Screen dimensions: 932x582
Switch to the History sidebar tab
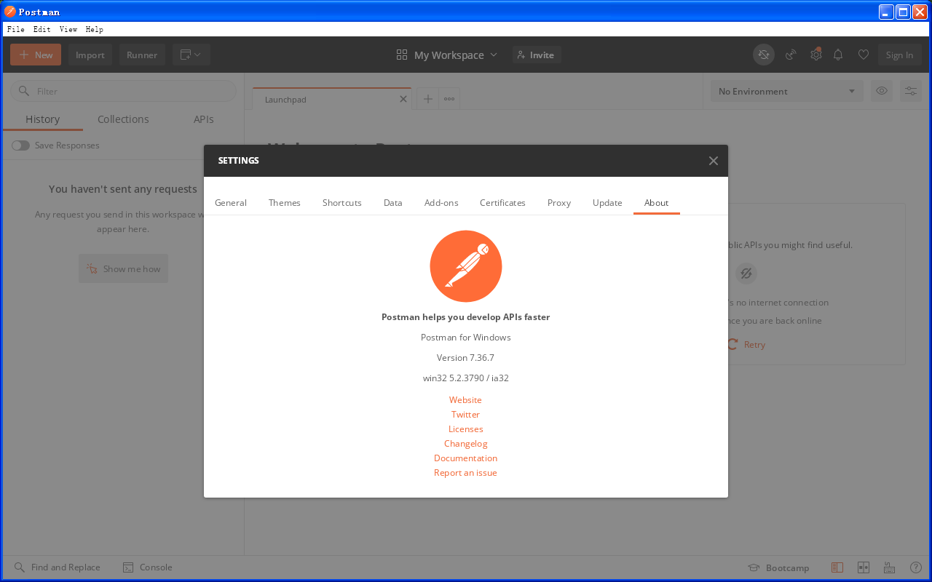coord(42,119)
